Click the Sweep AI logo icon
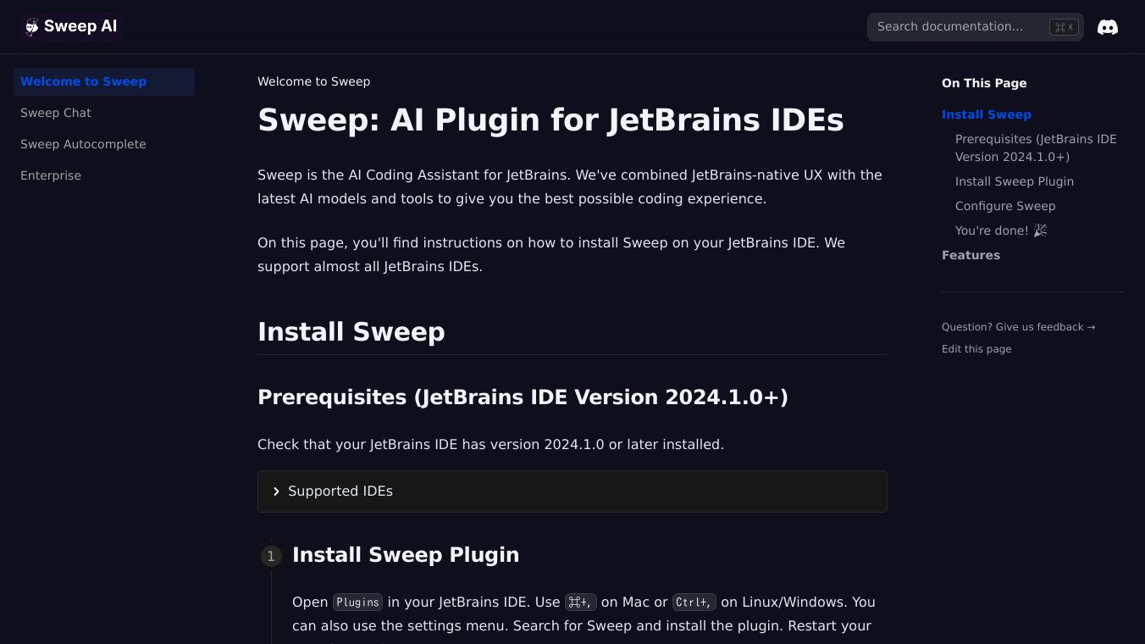 (x=32, y=27)
